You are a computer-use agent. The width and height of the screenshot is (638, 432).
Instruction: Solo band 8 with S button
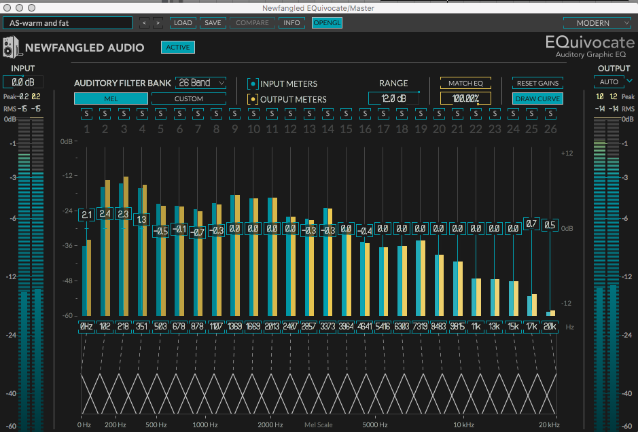click(217, 114)
